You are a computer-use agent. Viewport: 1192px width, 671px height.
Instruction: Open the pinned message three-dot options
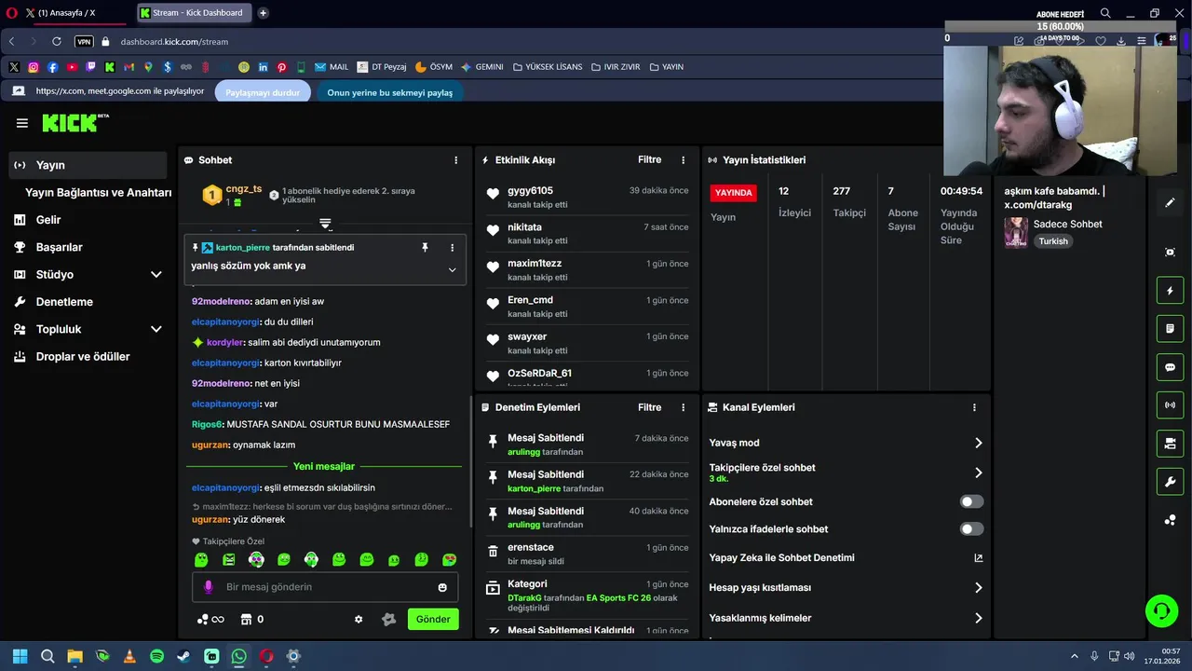453,248
